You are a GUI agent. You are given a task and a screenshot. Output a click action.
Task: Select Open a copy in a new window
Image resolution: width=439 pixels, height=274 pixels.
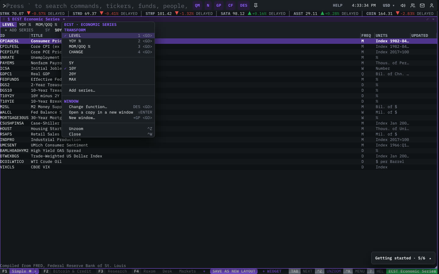[108, 112]
